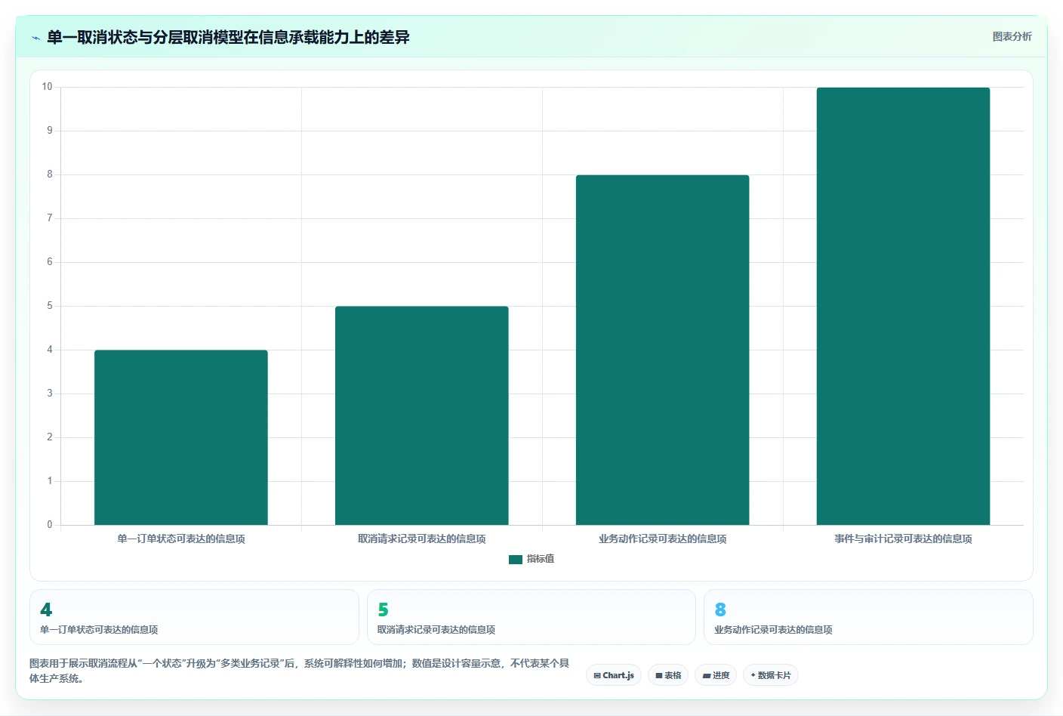Click the y-axis tick value 7
The height and width of the screenshot is (716, 1063).
tap(50, 218)
